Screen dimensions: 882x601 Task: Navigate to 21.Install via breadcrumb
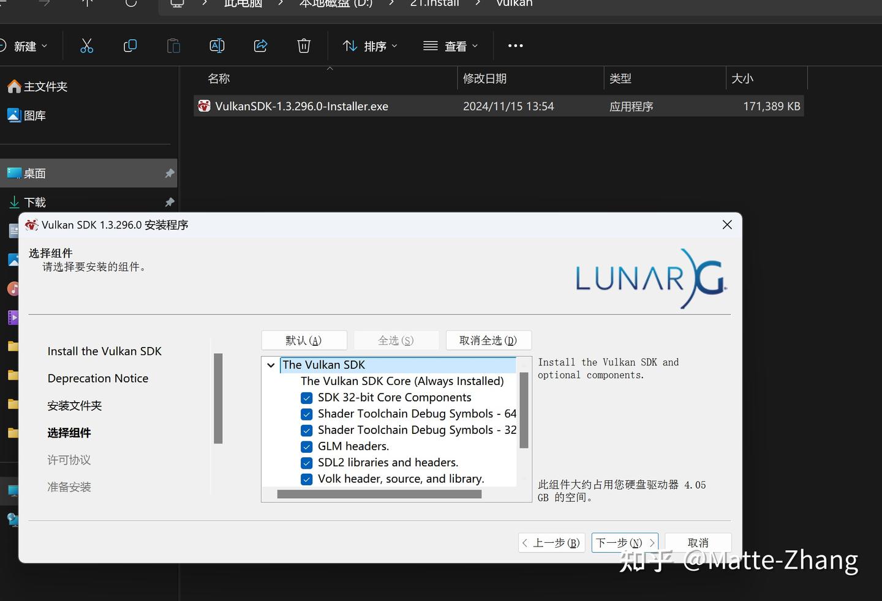tap(434, 4)
